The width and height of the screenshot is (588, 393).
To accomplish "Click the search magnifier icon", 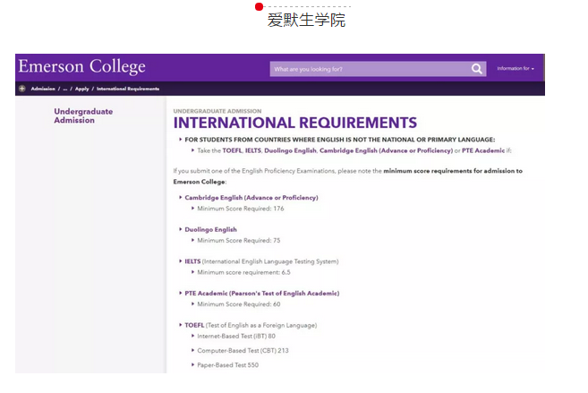I will click(477, 69).
